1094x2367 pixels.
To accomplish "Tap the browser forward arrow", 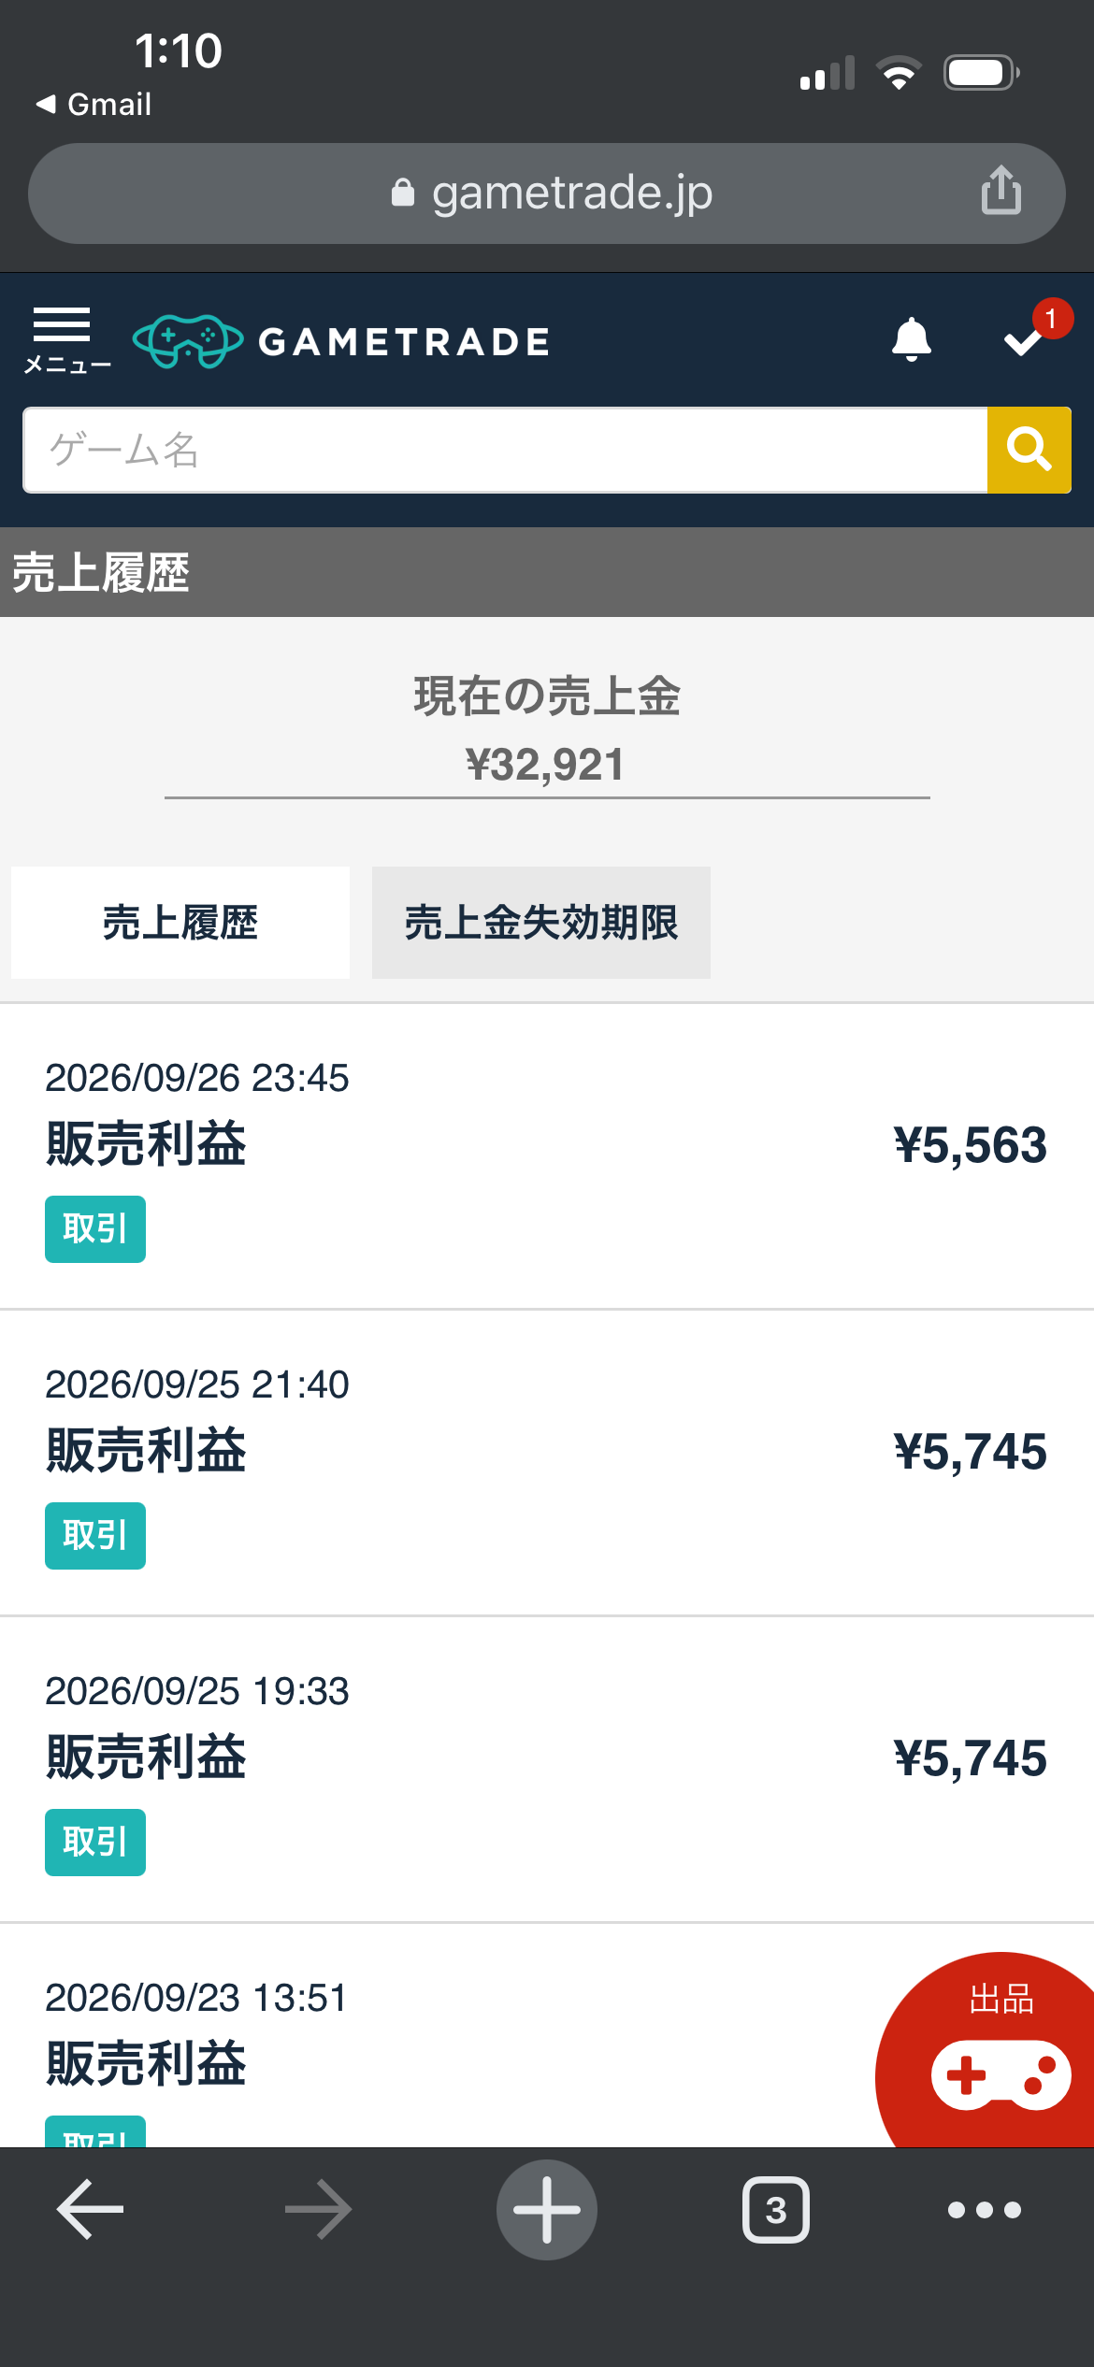I will [319, 2210].
